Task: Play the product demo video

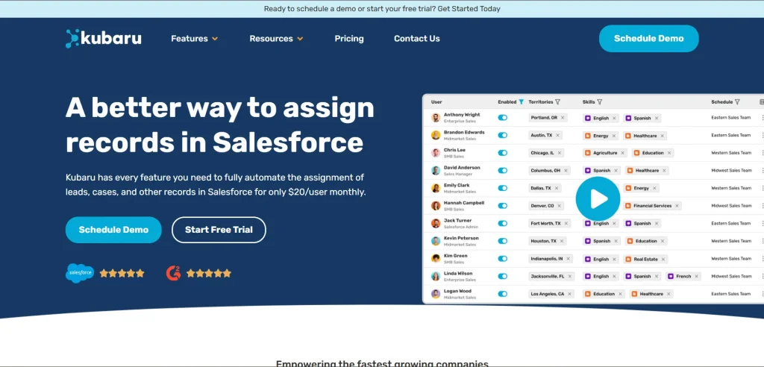Action: (x=598, y=198)
